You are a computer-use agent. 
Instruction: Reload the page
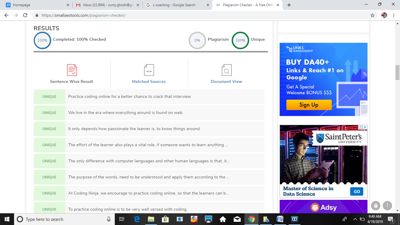point(25,15)
